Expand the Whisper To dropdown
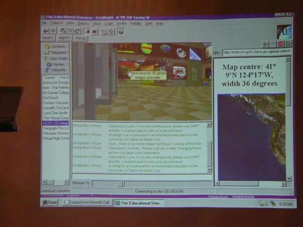 tap(120, 183)
